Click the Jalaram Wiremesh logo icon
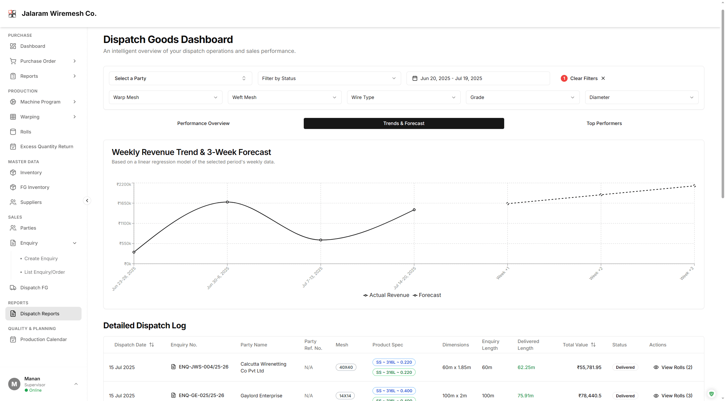The image size is (725, 401). pyautogui.click(x=12, y=14)
